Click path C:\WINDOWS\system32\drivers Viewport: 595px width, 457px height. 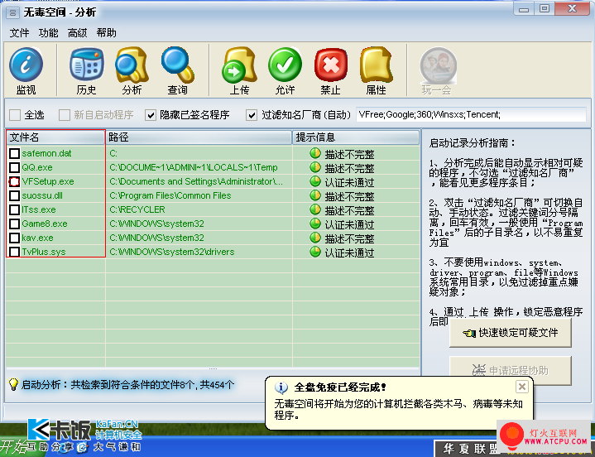tap(172, 252)
